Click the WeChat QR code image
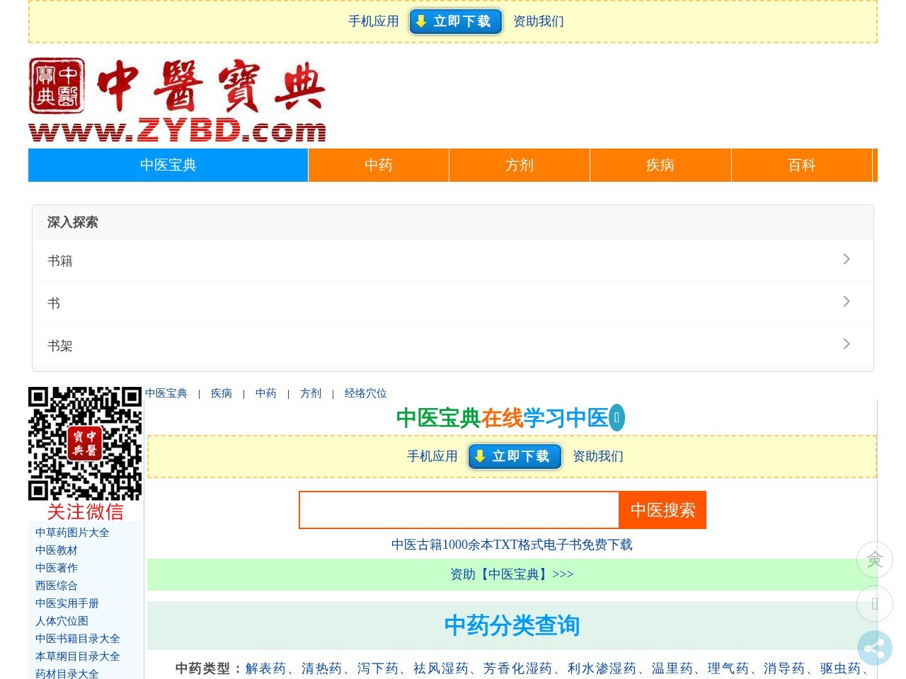906x679 pixels. [x=85, y=443]
